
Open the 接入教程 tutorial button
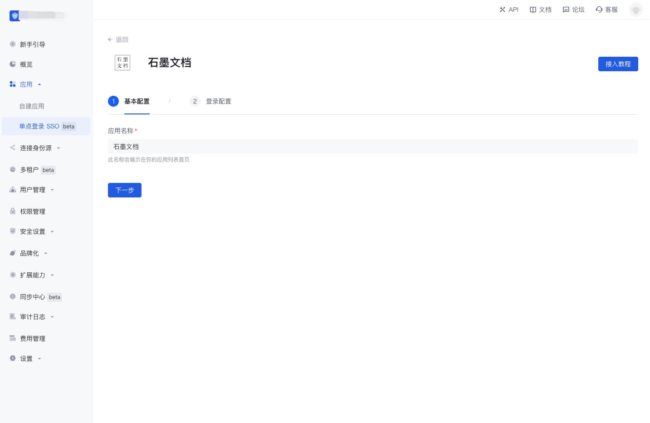pos(618,64)
